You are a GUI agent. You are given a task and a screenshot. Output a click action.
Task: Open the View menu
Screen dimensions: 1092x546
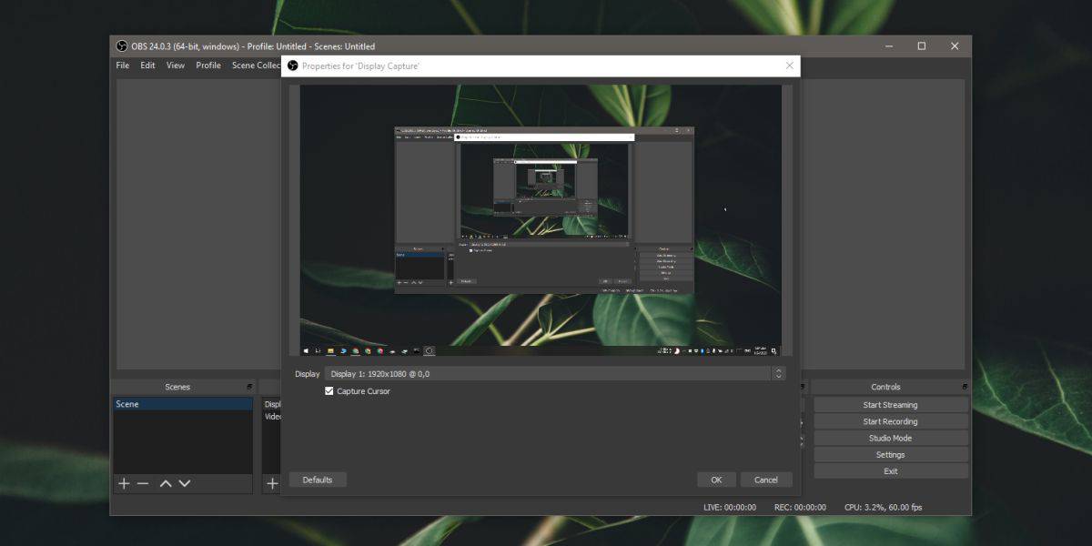(x=176, y=66)
